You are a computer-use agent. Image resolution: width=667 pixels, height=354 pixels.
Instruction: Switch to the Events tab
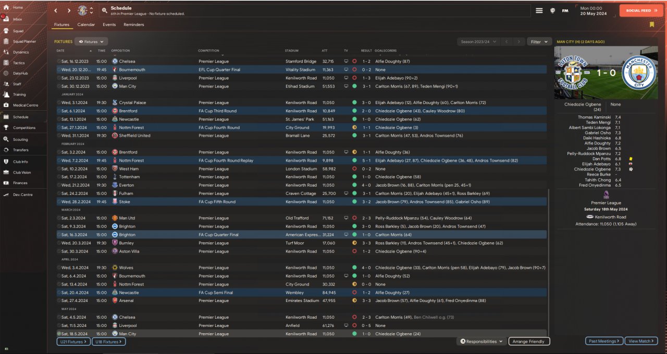pyautogui.click(x=109, y=24)
